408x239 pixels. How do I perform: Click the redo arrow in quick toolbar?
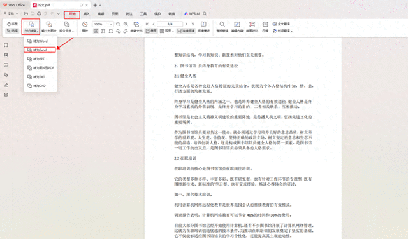pyautogui.click(x=52, y=14)
